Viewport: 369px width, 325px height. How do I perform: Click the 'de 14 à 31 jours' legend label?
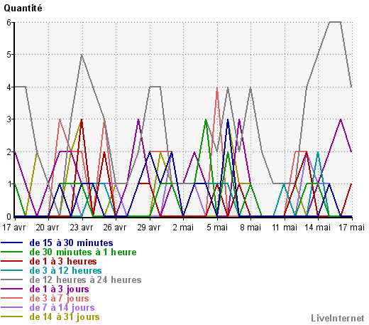pyautogui.click(x=65, y=317)
